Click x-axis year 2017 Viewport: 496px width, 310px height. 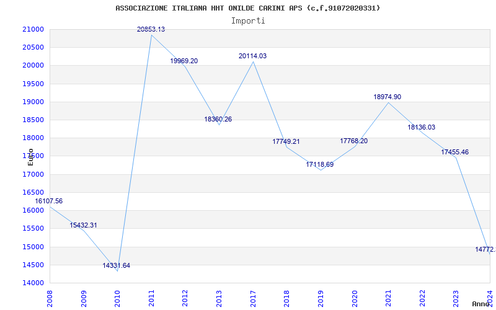coord(253,298)
